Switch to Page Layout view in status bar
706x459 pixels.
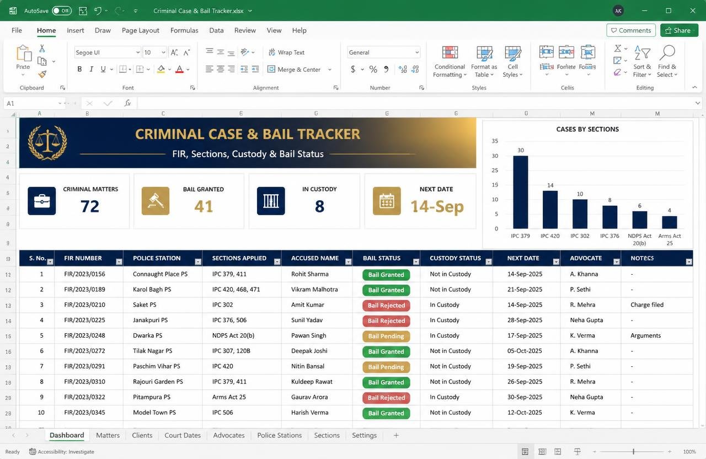[542, 452]
